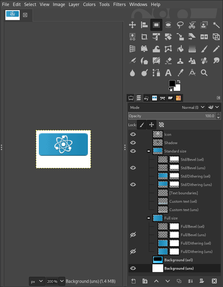Viewport: 223px width, 287px height.
Task: Select the Blur/Sharpen droplet tool
Action: coord(132,73)
